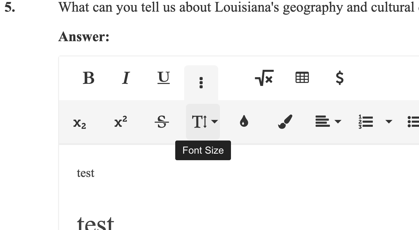Expand the numbered list style arrow
Screen dimensions: 419x230
pos(389,122)
